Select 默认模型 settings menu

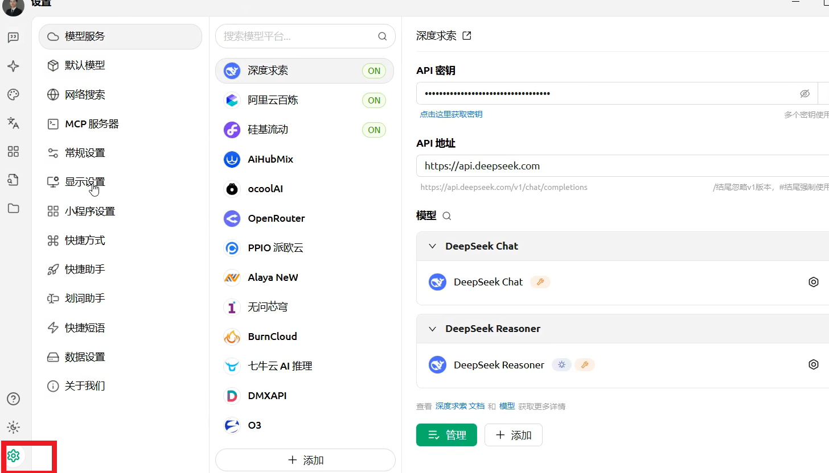(120, 65)
